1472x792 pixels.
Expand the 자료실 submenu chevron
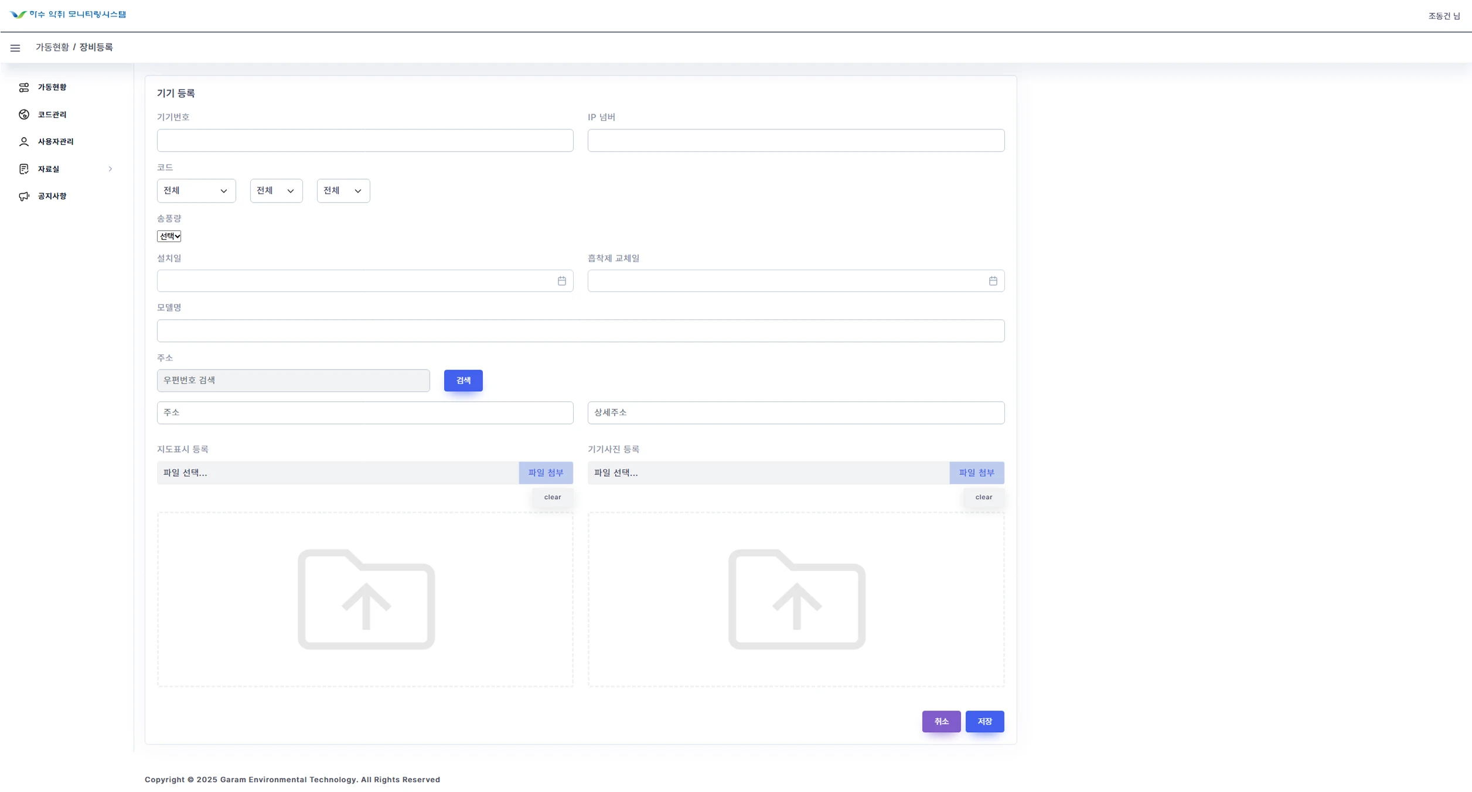110,169
